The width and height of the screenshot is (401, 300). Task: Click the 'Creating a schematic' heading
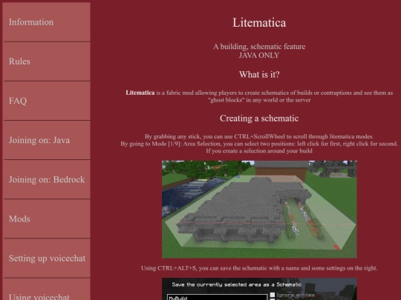259,119
